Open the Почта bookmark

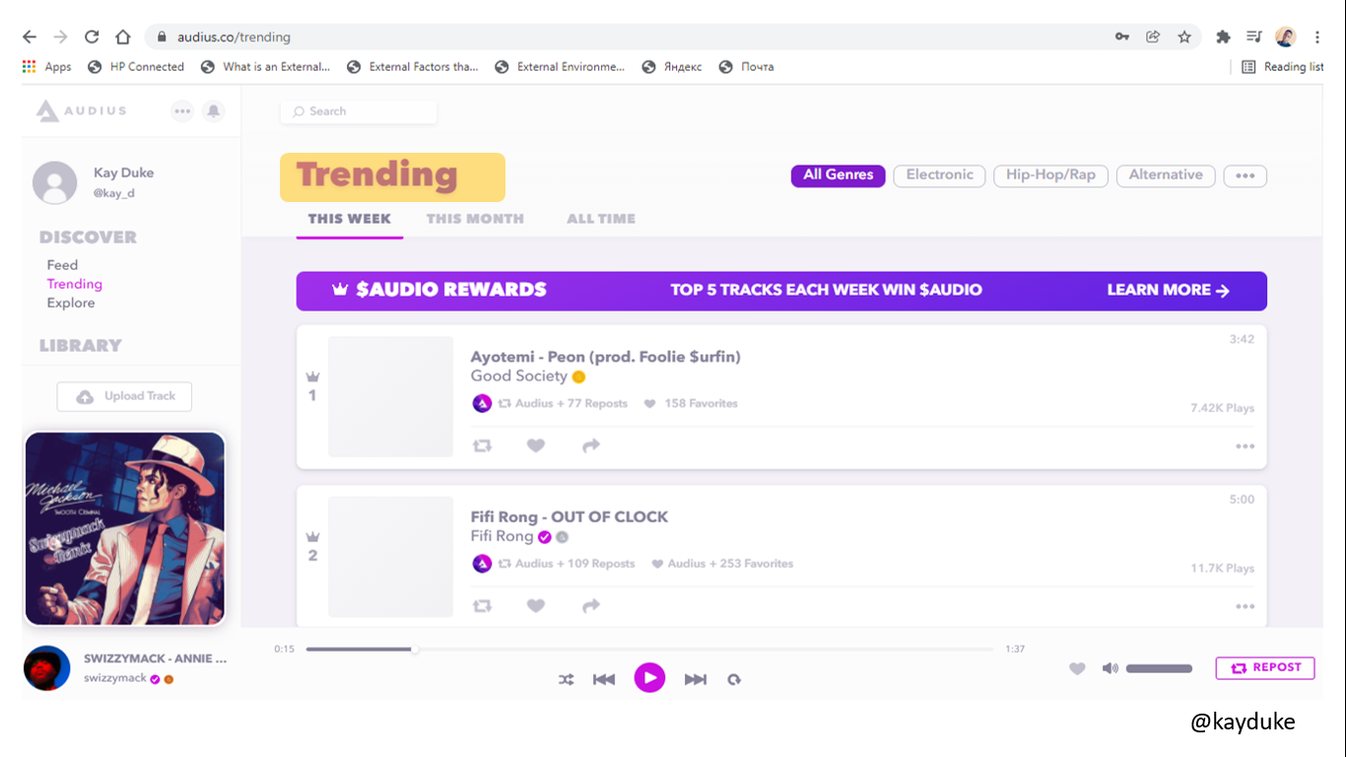(x=747, y=67)
